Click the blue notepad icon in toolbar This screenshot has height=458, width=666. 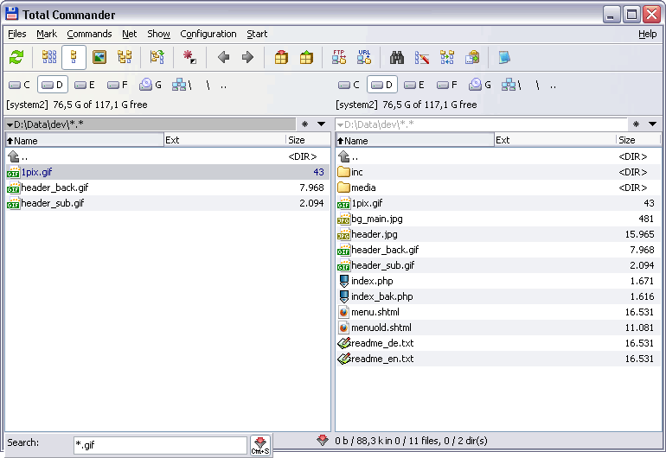[504, 57]
